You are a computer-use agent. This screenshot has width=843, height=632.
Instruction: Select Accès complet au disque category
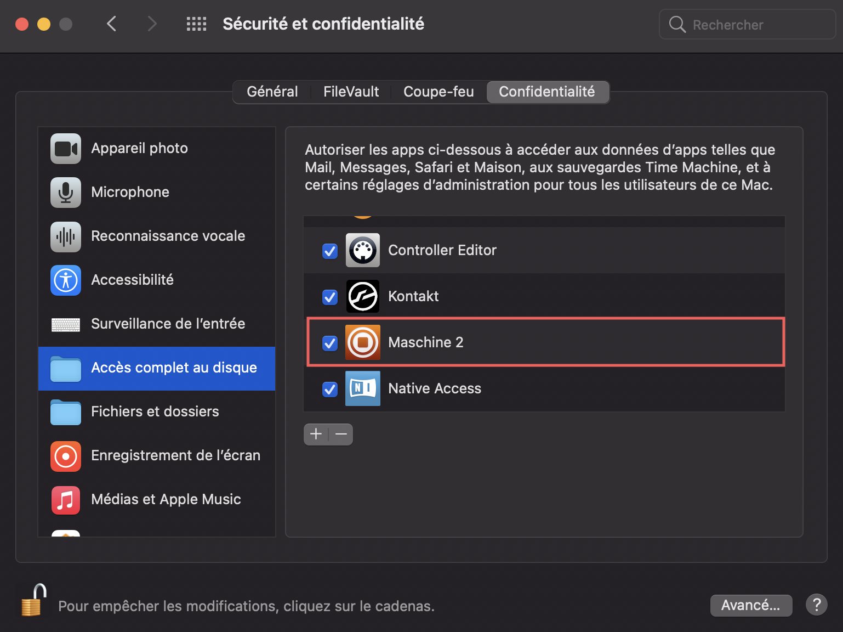tap(157, 368)
